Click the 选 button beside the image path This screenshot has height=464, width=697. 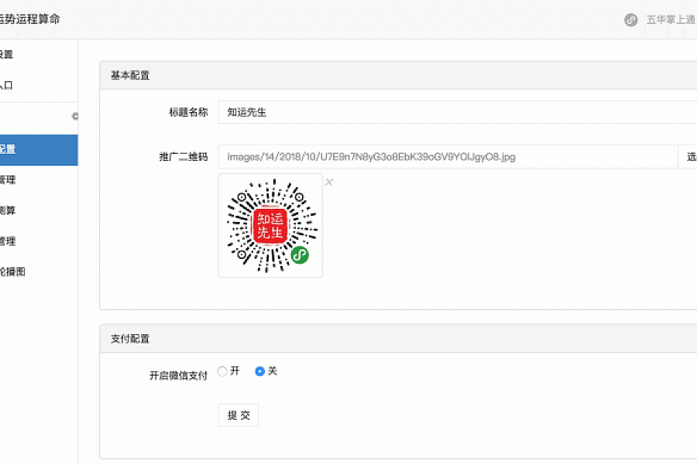(x=688, y=157)
